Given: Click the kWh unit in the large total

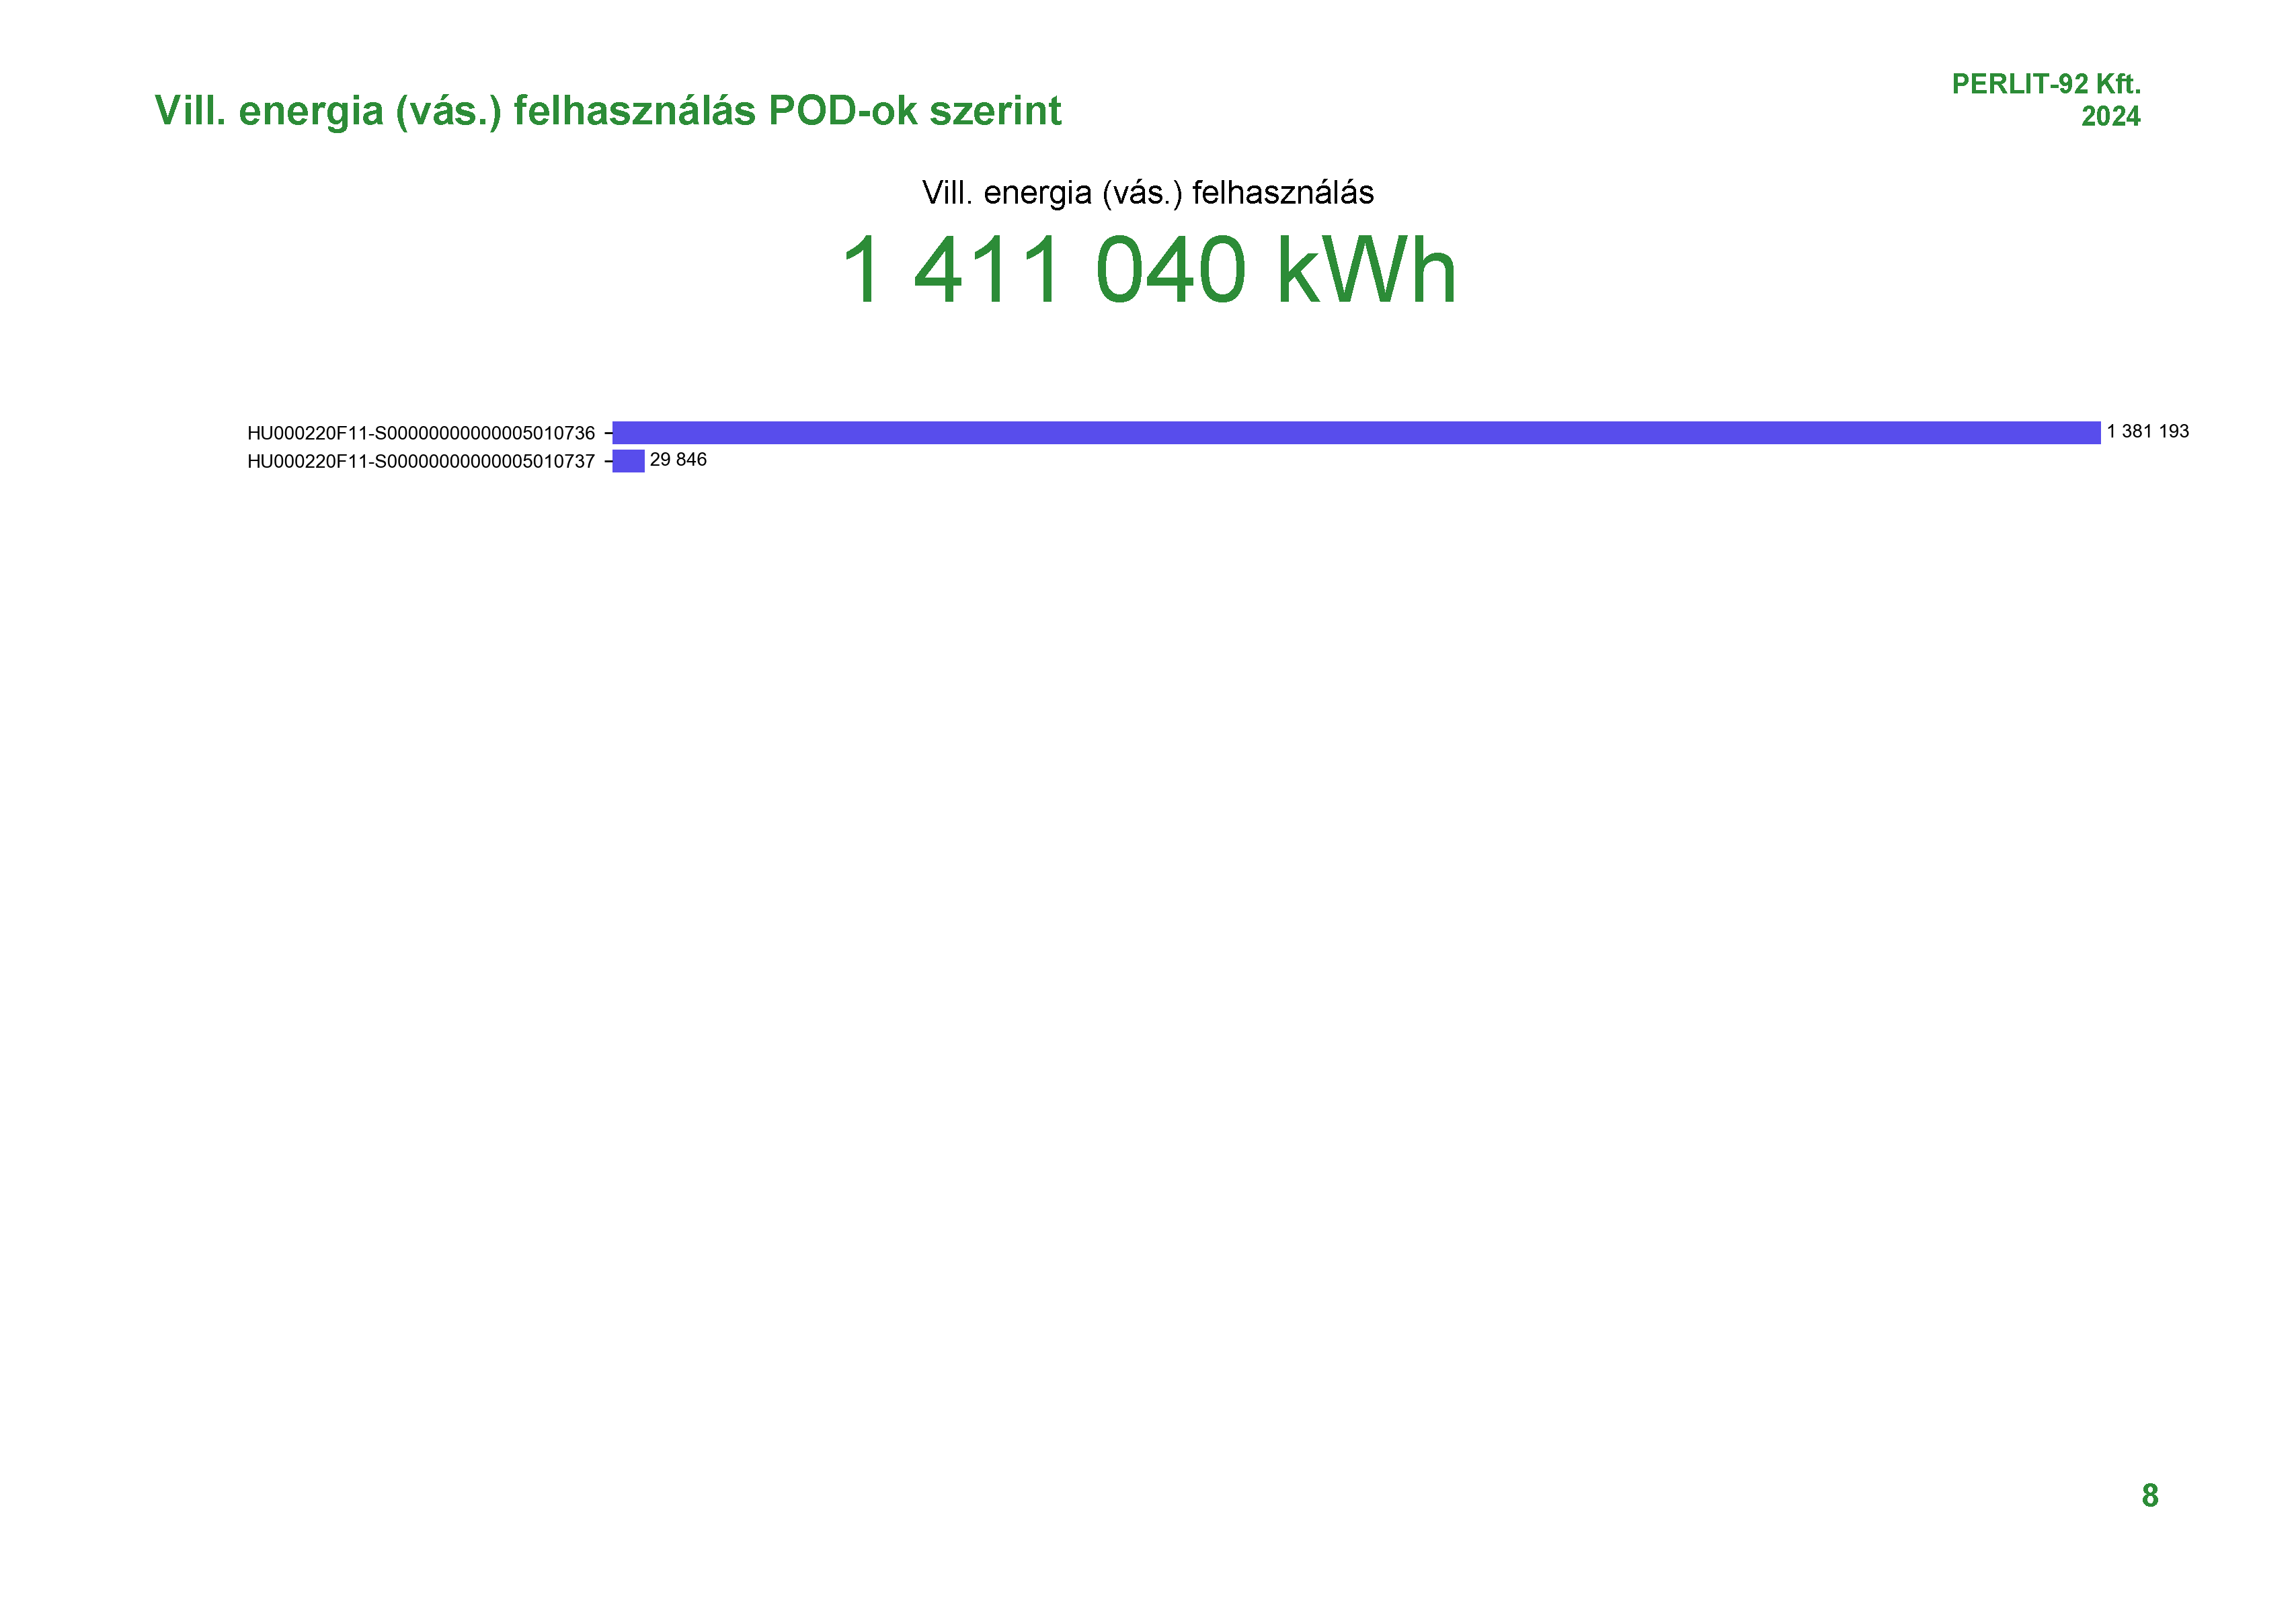Looking at the screenshot, I should tap(1367, 271).
